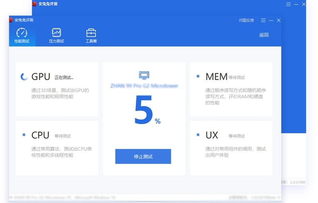318x203 pixels.
Task: Click the square bullet icon beside UX
Action: [x=198, y=135]
